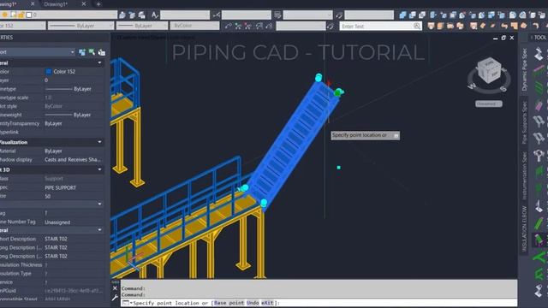Open the dimension style dropdown field
The height and width of the screenshot is (308, 548).
coord(247,15)
